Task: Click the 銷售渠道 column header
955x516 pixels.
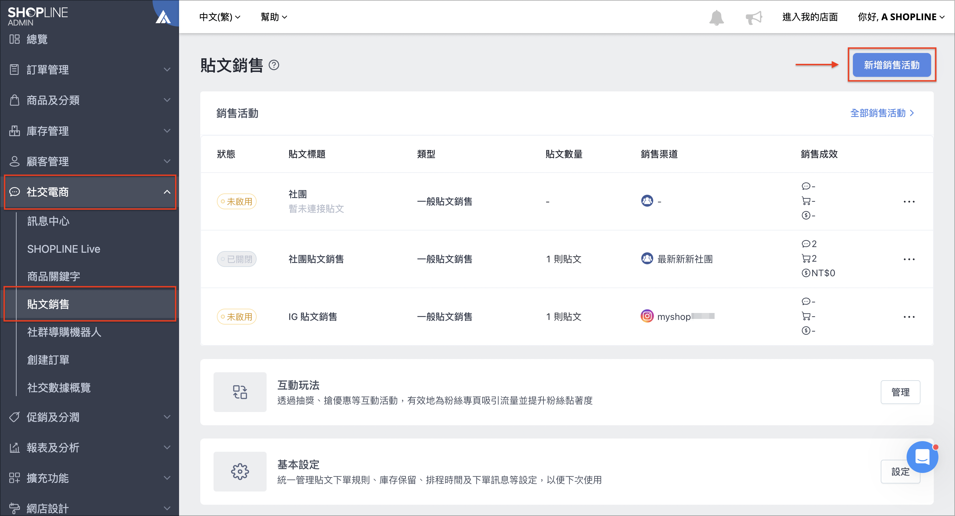Action: [659, 154]
